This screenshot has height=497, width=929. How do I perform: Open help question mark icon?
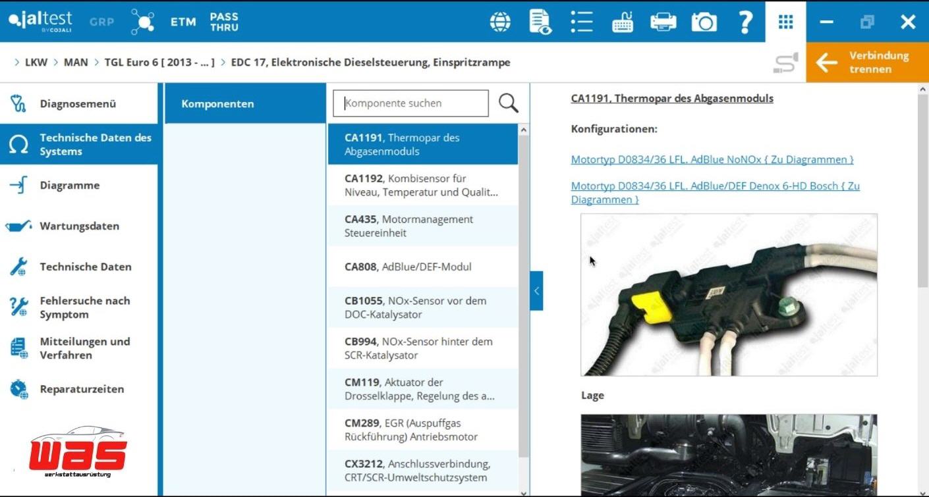[745, 22]
